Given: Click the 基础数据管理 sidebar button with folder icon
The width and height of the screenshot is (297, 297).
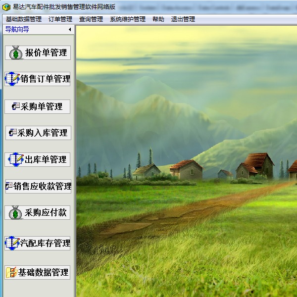Looking at the screenshot, I should pyautogui.click(x=38, y=272).
